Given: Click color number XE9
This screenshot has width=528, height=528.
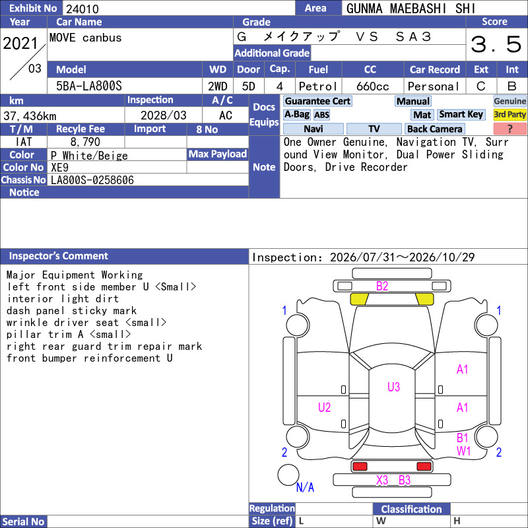Looking at the screenshot, I should tap(59, 168).
